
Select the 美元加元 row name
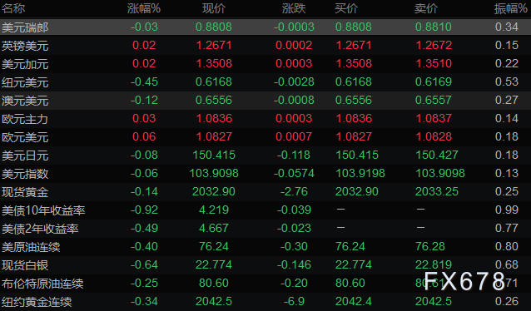pos(26,64)
